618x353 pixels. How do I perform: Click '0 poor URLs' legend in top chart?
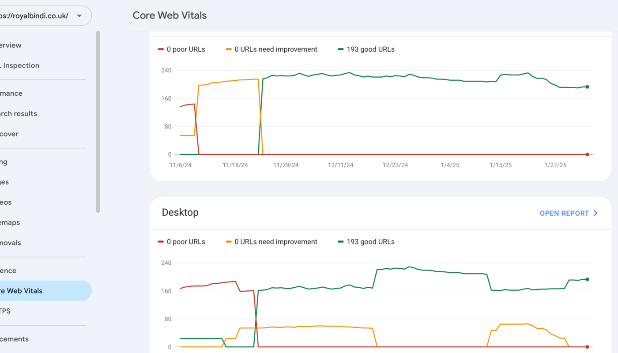point(181,49)
